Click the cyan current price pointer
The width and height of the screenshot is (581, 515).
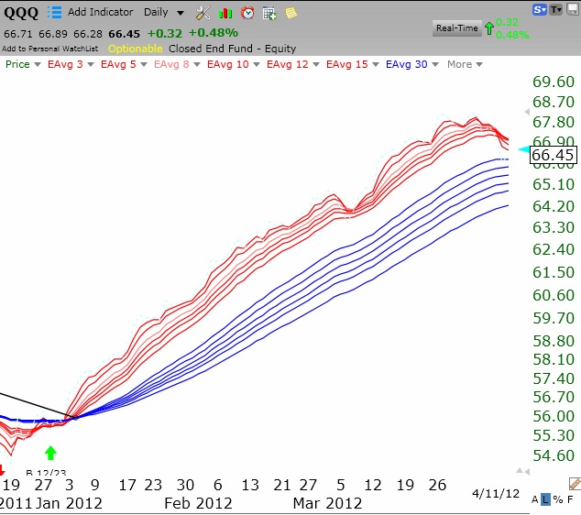click(x=524, y=149)
